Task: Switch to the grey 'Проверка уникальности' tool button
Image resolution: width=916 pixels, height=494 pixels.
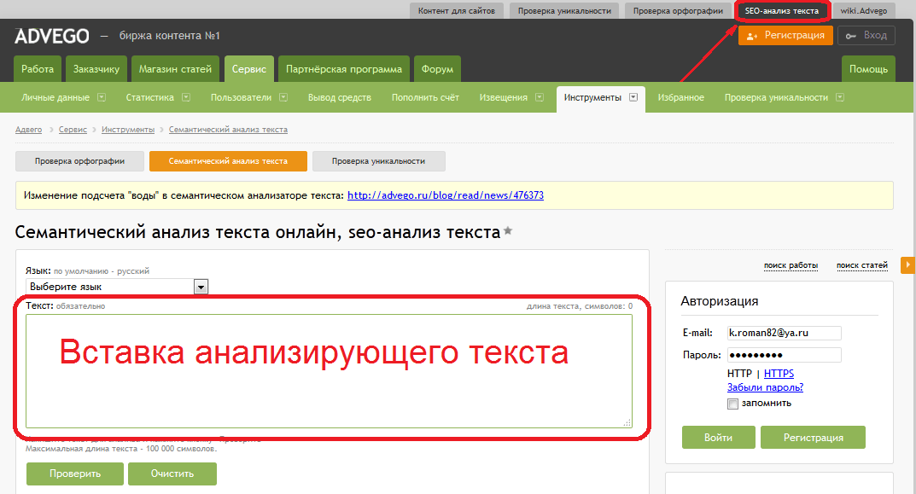Action: [x=378, y=161]
